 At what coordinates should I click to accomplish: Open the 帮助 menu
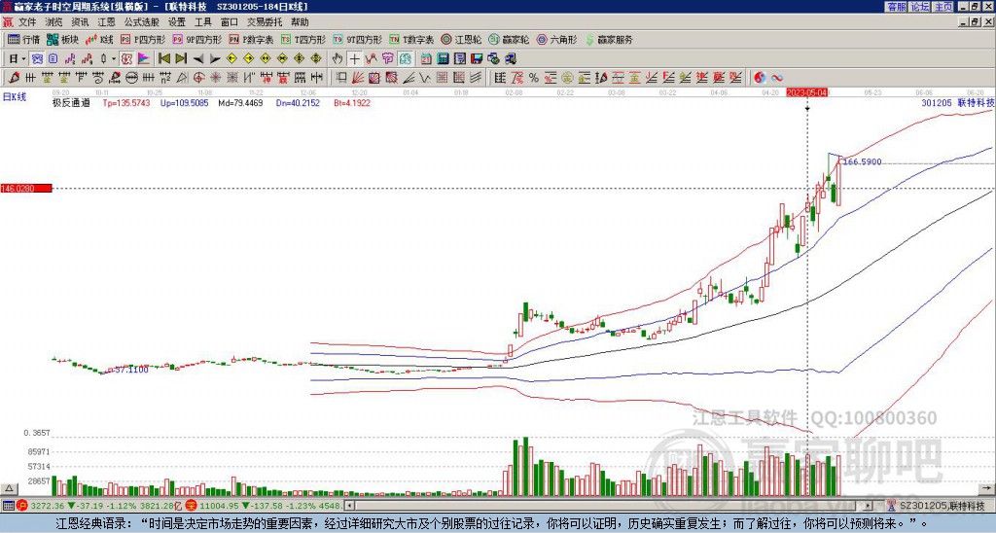[300, 22]
